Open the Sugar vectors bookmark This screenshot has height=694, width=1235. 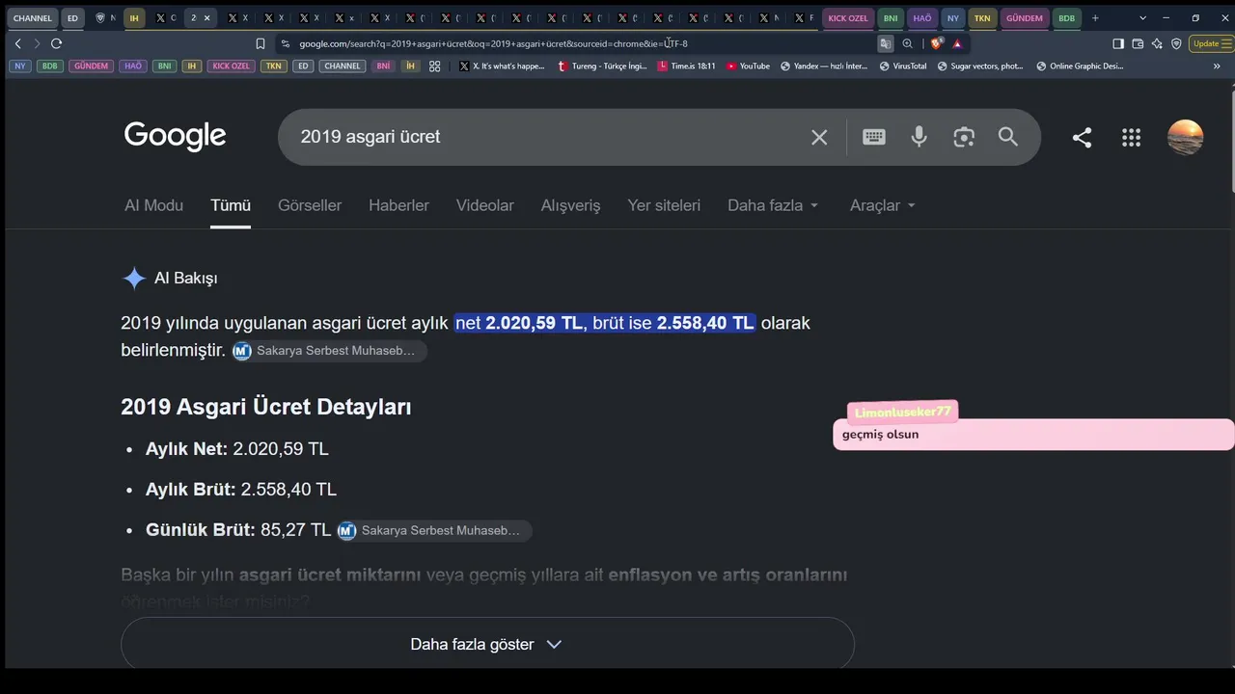click(x=980, y=67)
